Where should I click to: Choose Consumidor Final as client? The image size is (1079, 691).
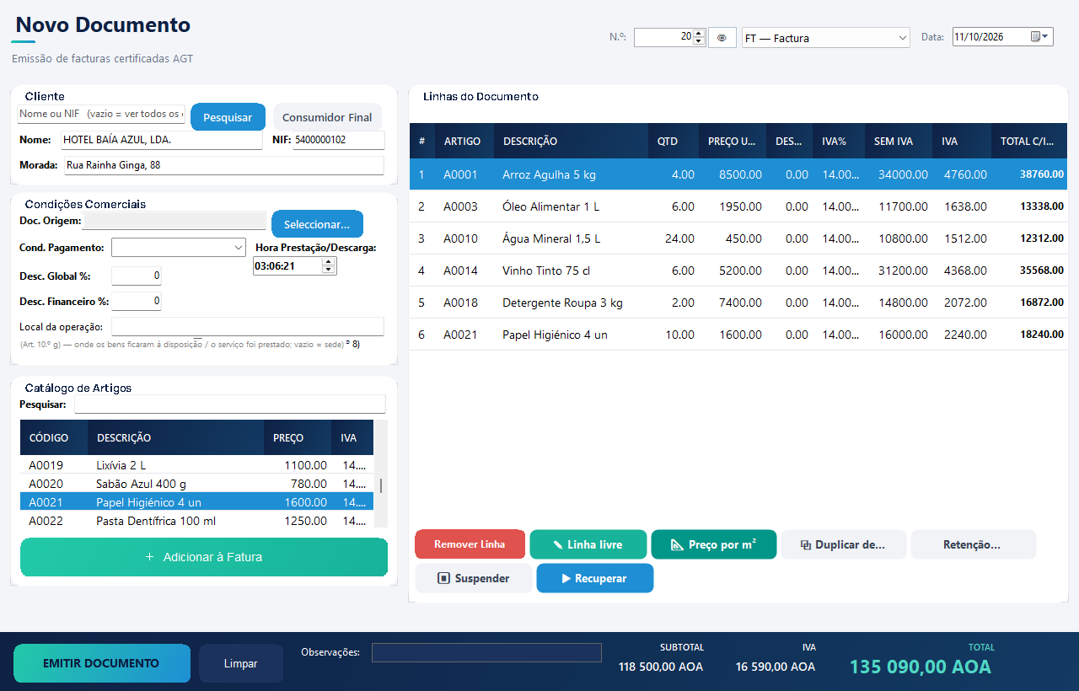tap(327, 117)
